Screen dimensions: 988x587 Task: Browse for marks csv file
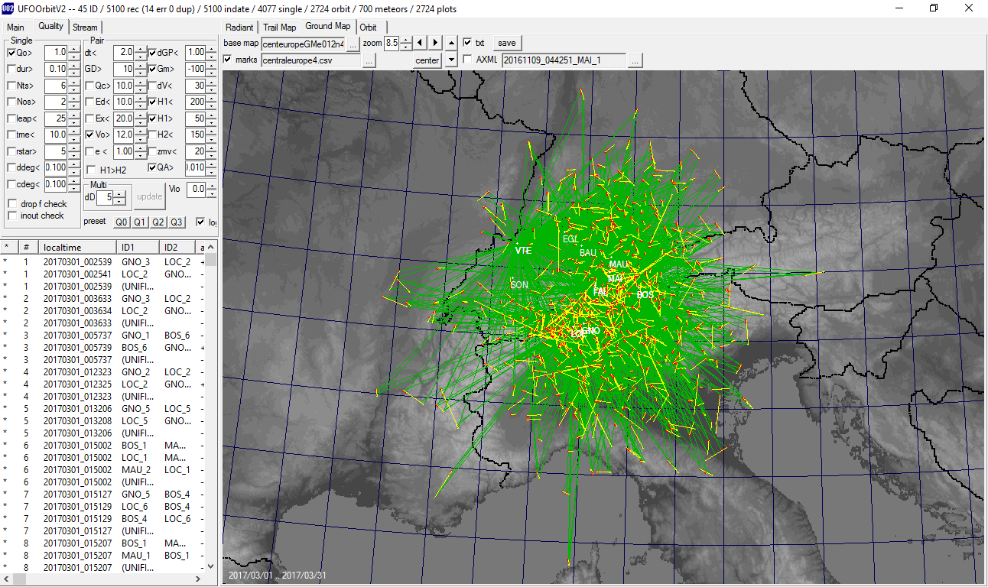[369, 60]
